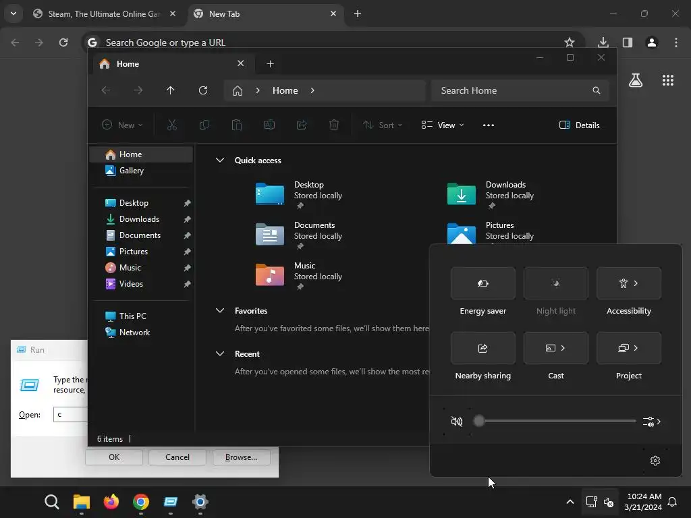
Task: Open Chrome downloads icon
Action: 603,42
